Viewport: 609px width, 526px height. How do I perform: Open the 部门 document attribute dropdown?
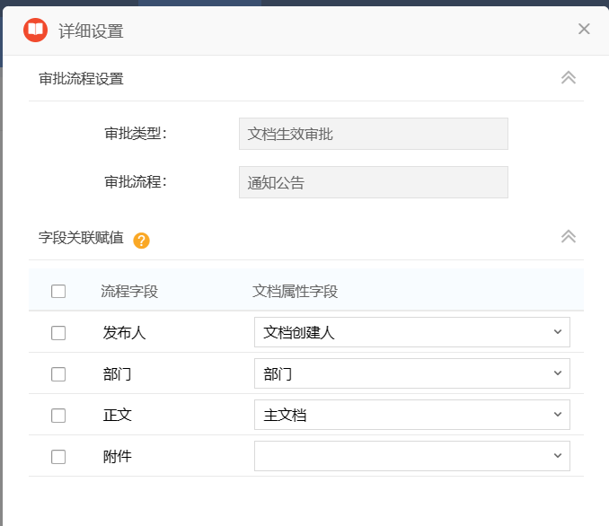[411, 373]
